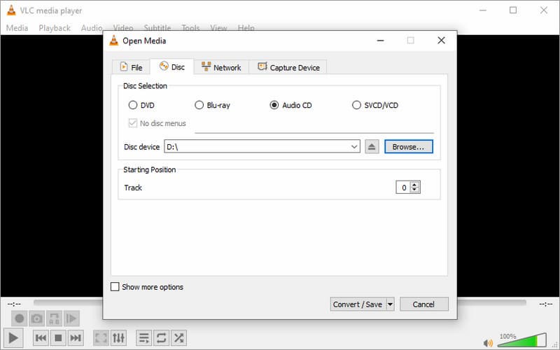The height and width of the screenshot is (350, 560).
Task: Click the Play button in VLC controls
Action: point(13,337)
